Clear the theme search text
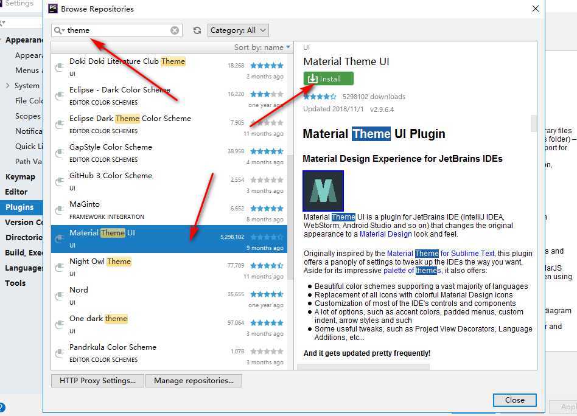 (175, 30)
